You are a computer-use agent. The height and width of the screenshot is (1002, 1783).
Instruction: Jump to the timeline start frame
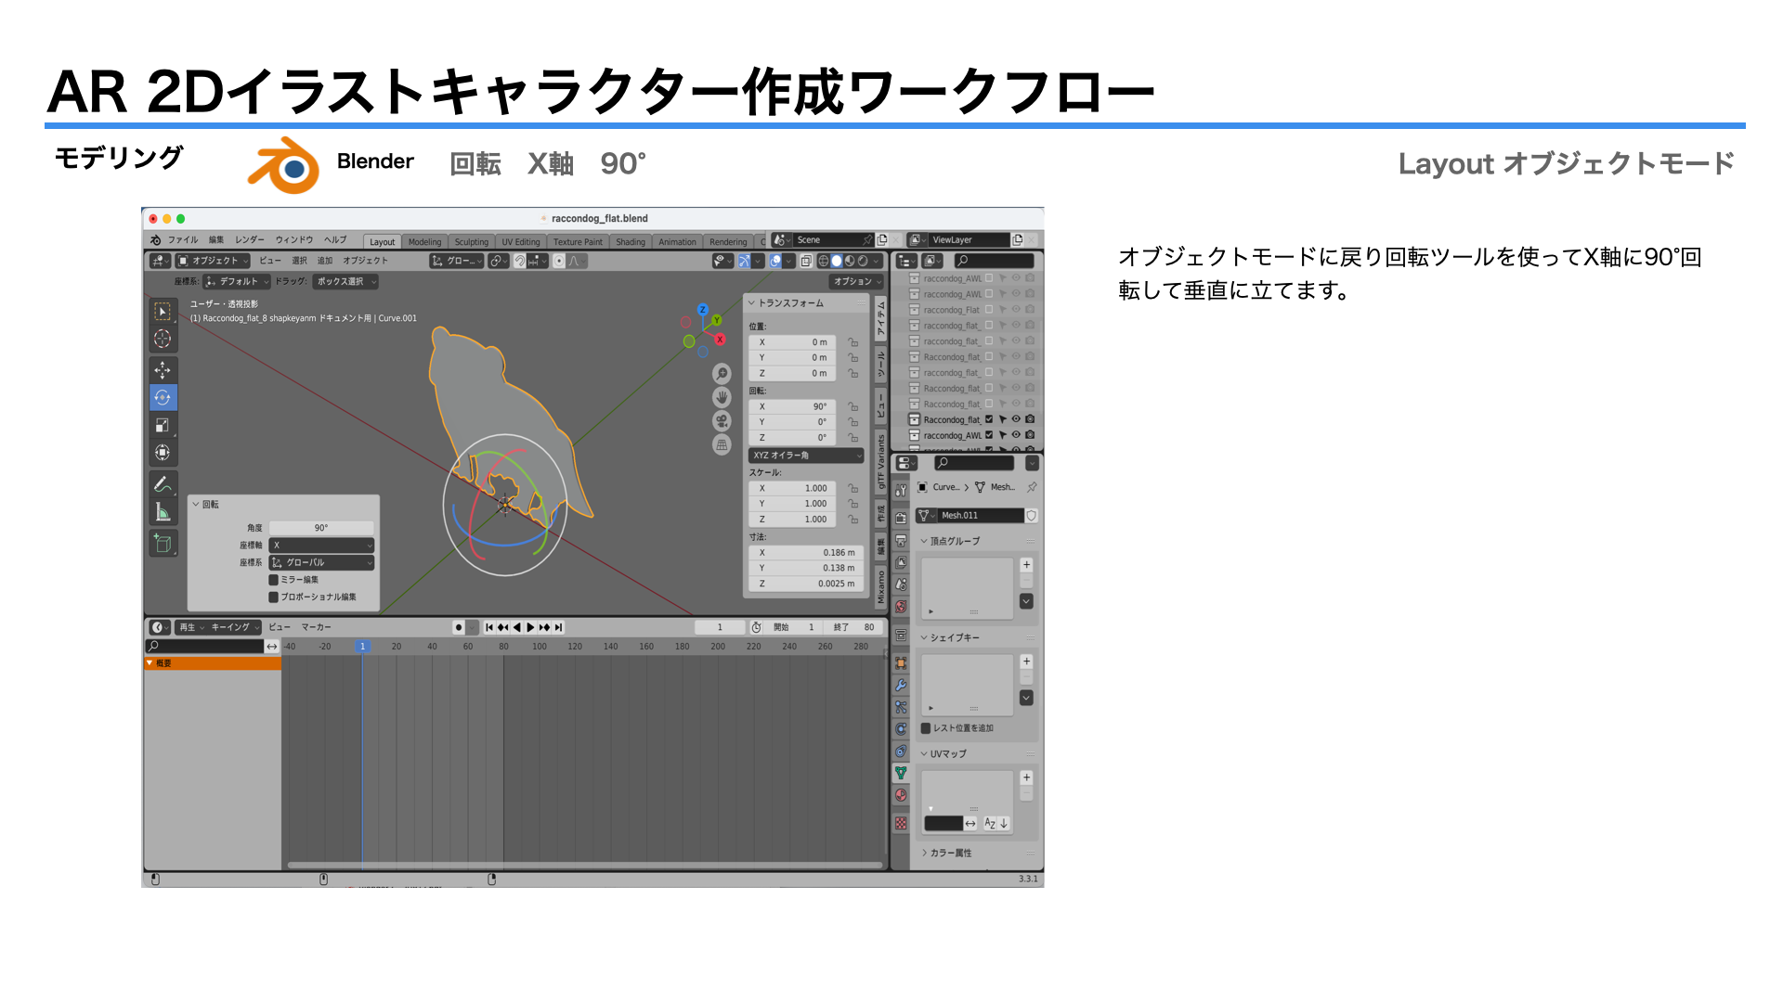pos(489,628)
